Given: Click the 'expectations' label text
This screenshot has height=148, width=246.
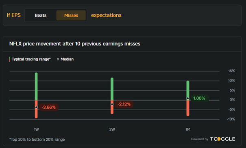Looking at the screenshot, I should click(106, 15).
